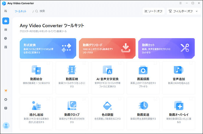Click the Any Video Converter logo
203x134 pixels.
[4, 4]
